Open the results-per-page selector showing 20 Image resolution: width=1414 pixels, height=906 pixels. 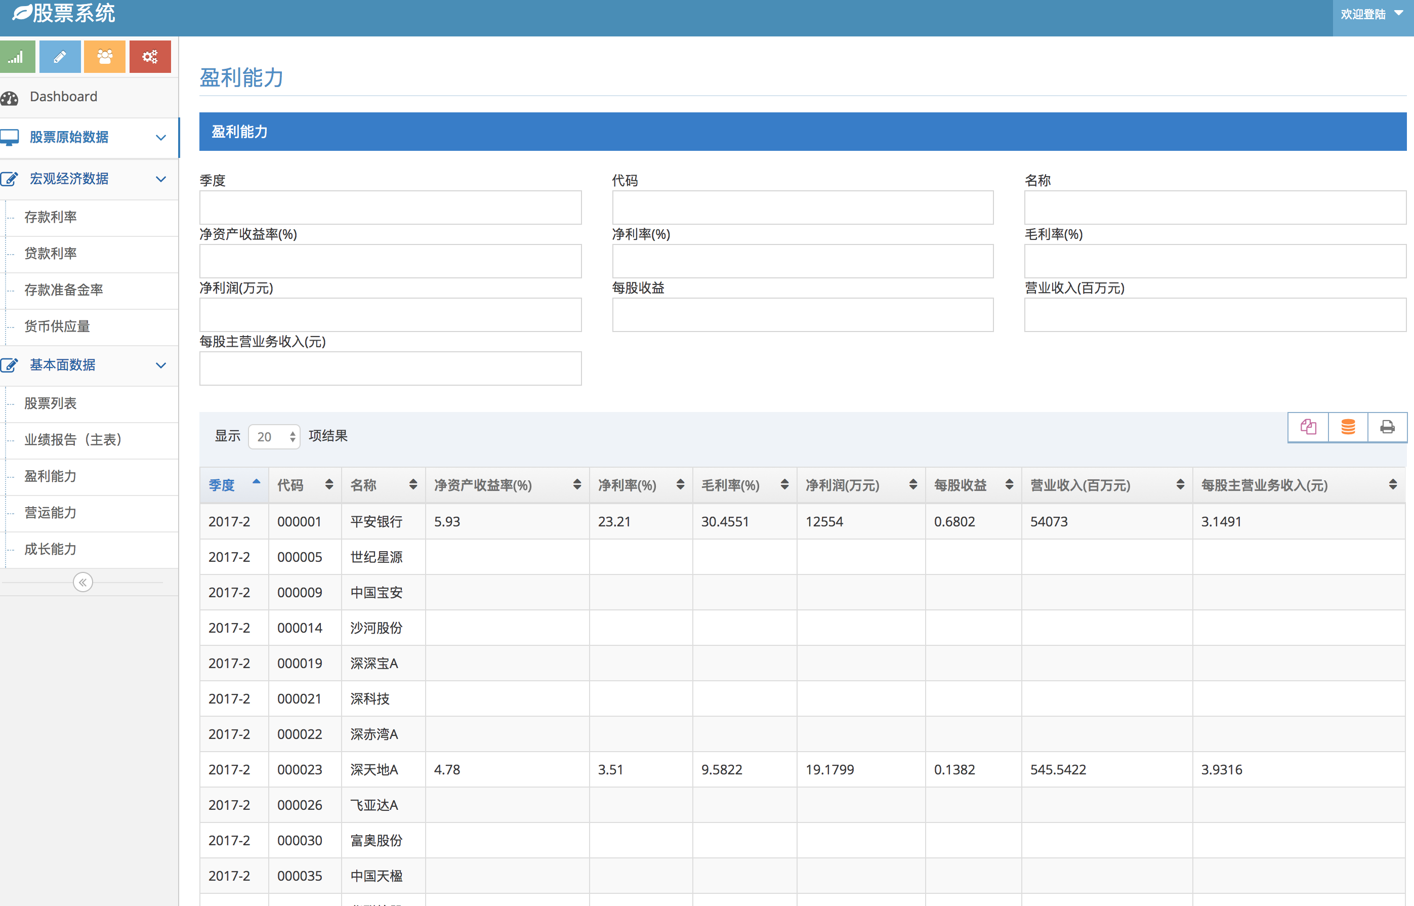tap(274, 436)
